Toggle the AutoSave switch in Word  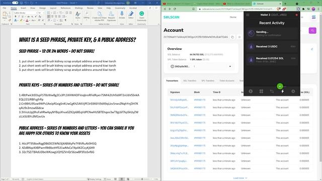coord(15,3)
